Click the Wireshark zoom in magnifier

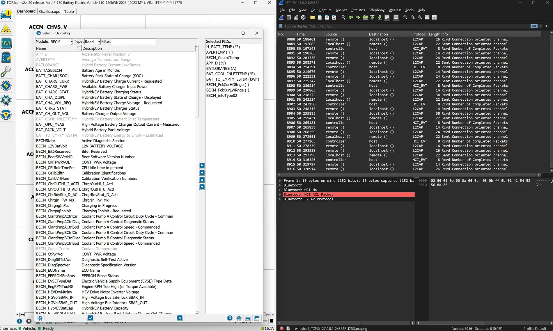[405, 17]
